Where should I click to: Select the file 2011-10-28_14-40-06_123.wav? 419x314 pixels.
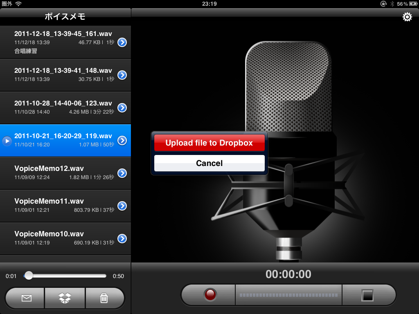click(x=65, y=108)
